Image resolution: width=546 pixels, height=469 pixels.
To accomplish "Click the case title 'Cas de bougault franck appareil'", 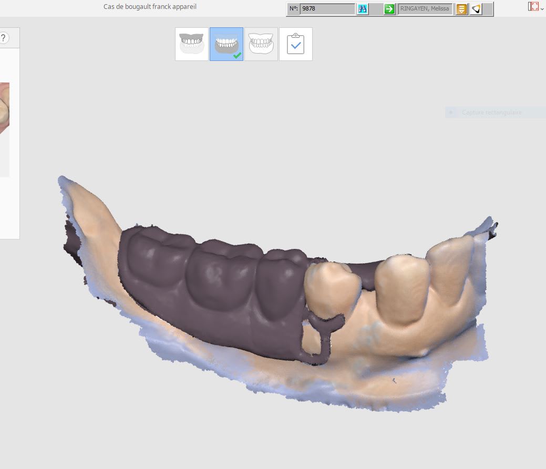I will (150, 7).
